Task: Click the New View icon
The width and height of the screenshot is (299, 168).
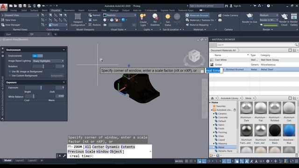Action: (3, 20)
